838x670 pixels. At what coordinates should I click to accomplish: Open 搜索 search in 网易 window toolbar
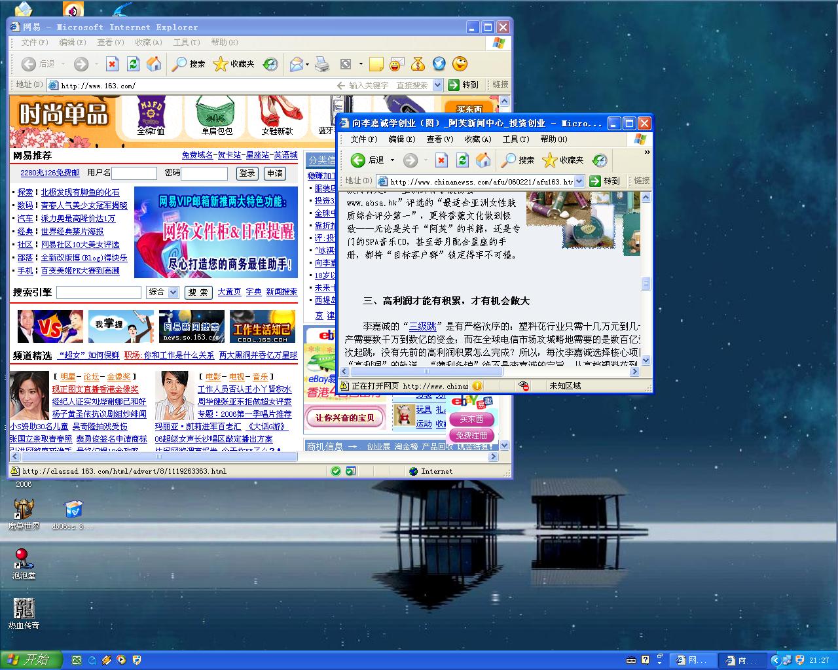point(189,63)
